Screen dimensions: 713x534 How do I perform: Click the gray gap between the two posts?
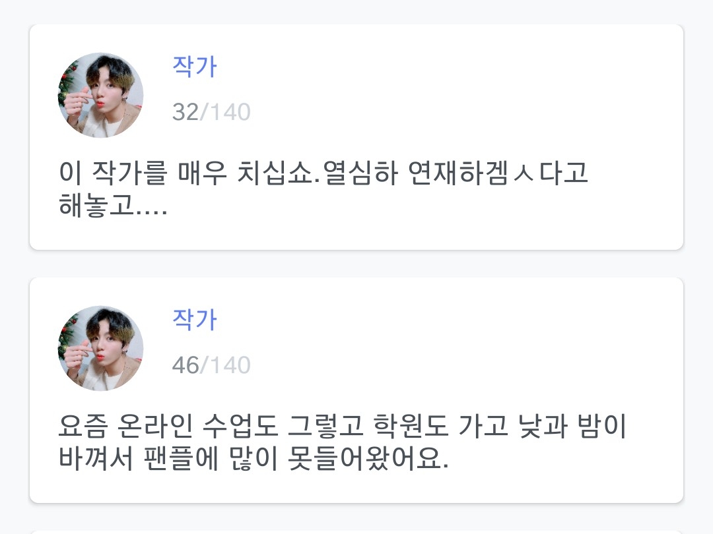356,264
